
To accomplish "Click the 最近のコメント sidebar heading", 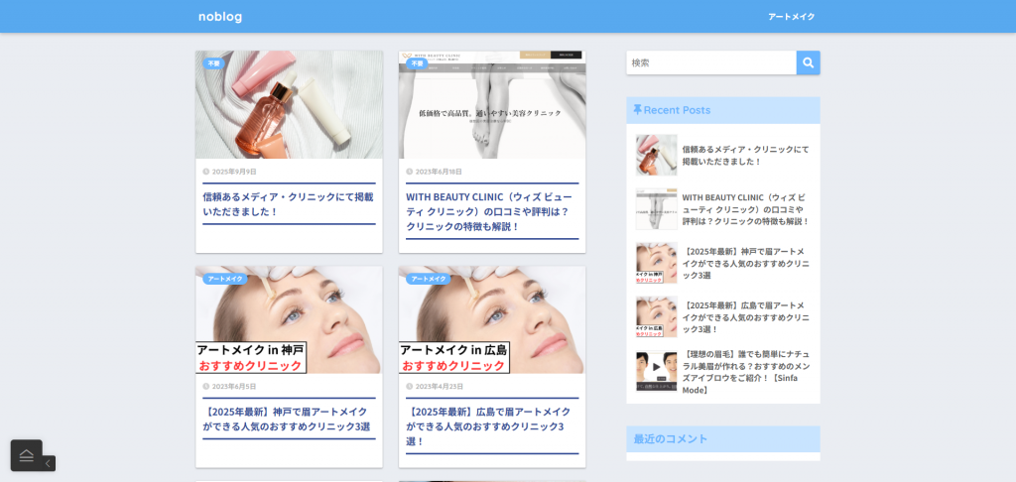I will coord(671,438).
